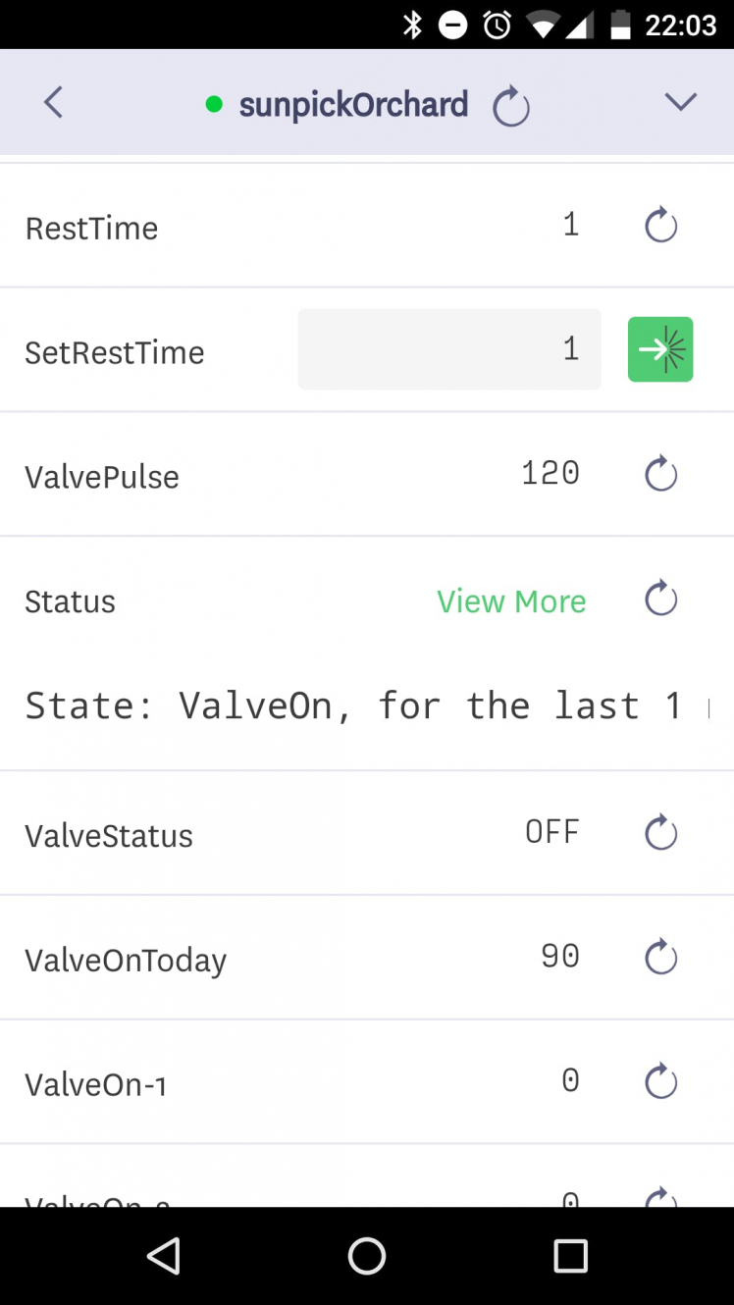Tap the SetRestTime input field
This screenshot has width=734, height=1305.
click(x=449, y=349)
